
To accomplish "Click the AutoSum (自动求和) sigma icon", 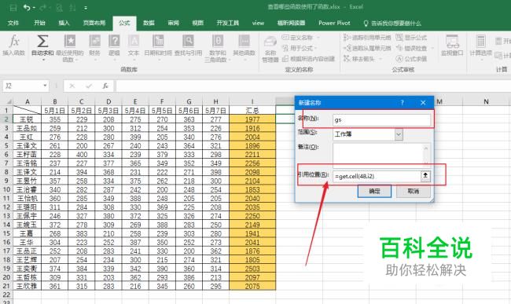I will (x=42, y=42).
